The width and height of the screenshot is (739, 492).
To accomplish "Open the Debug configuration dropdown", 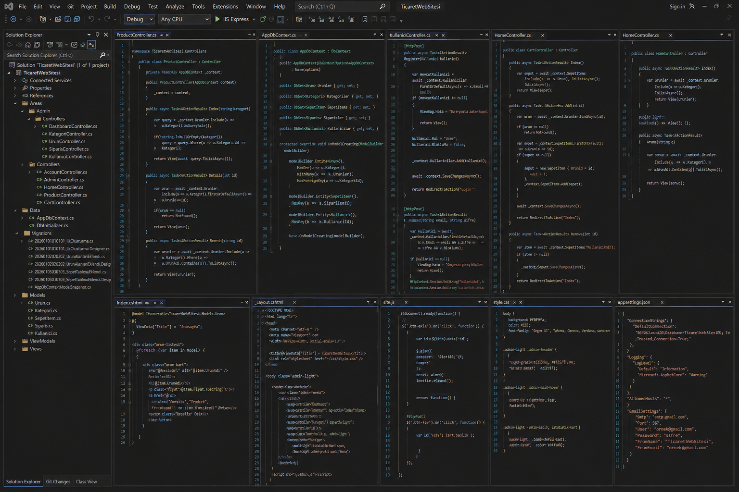I will 140,19.
